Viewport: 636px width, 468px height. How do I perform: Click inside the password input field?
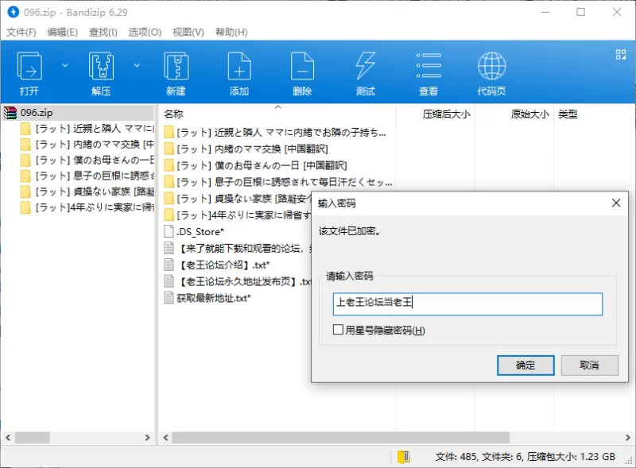click(x=467, y=304)
